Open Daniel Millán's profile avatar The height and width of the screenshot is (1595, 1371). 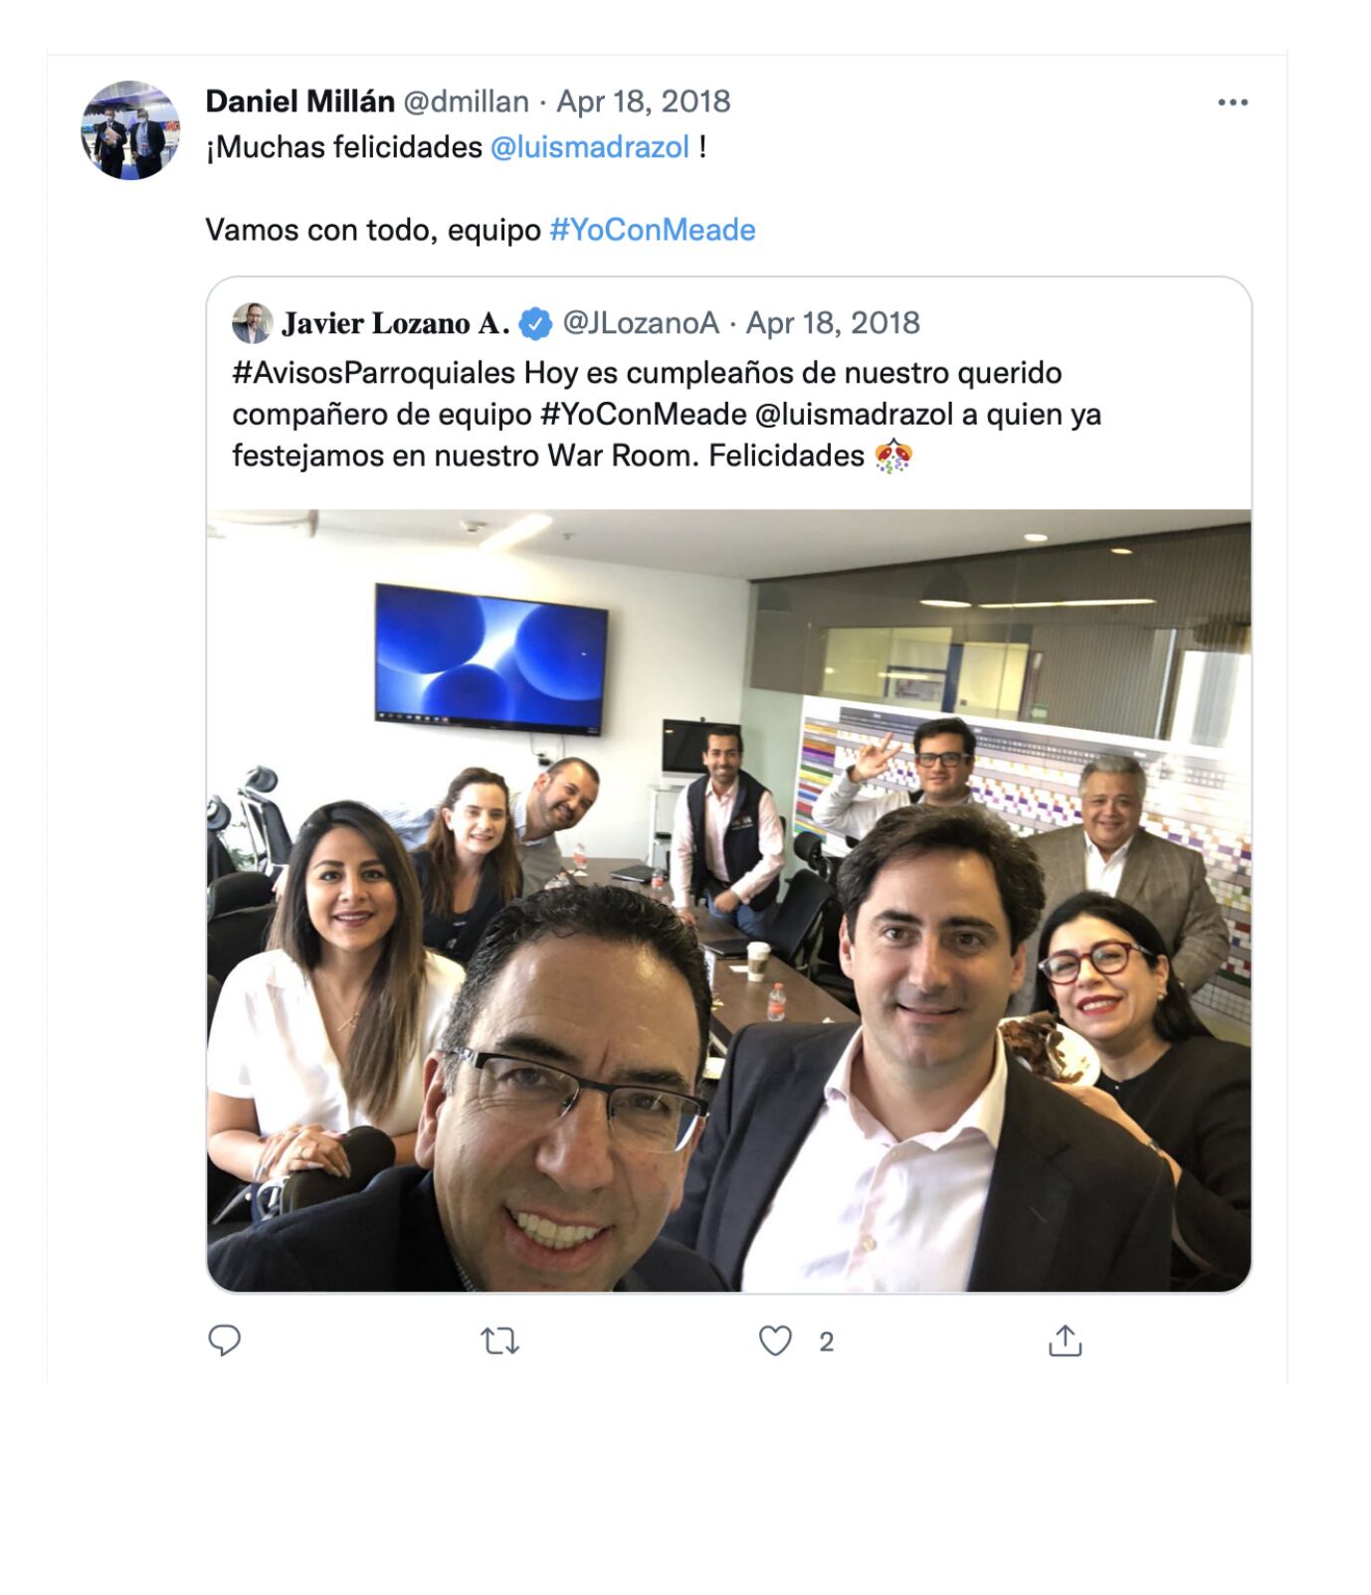(x=130, y=130)
